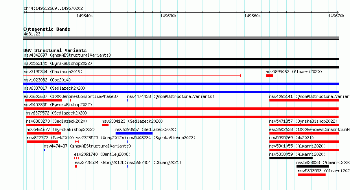Viewport: 350px width, 190px height.
Task: Open nsv4474438 gnomADStructuralVariants label
Action: point(171,96)
